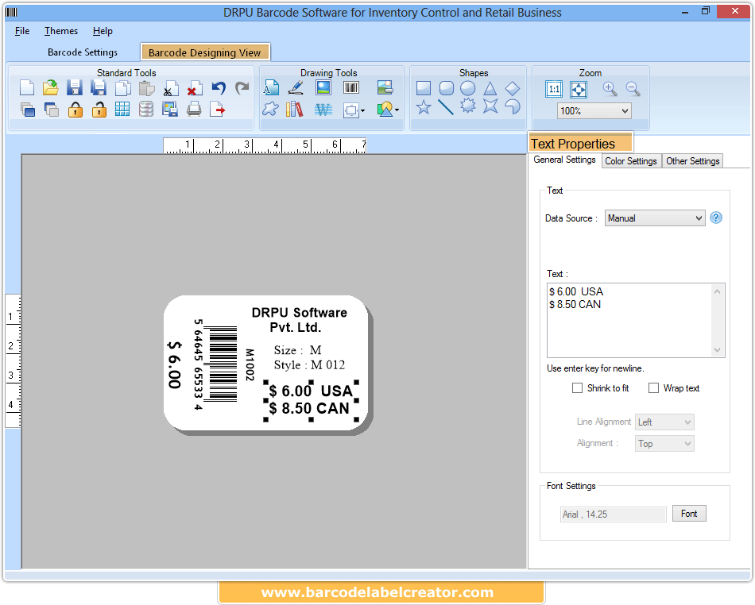Open the 100% zoom level dropdown

click(x=594, y=111)
